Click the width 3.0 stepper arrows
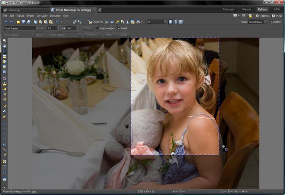Viewport: 285px width, 195px height. [58, 29]
